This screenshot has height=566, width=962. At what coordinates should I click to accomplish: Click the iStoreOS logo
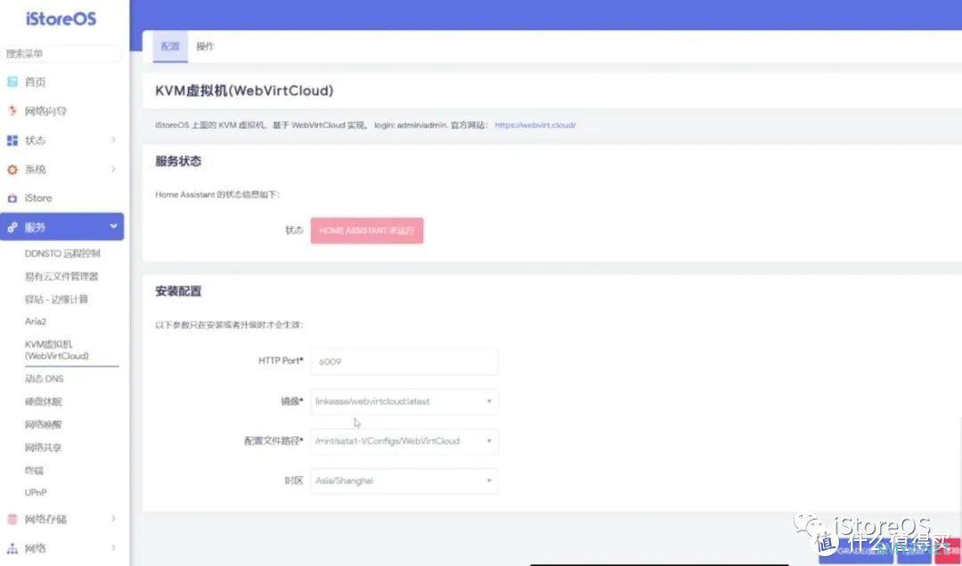tap(61, 19)
